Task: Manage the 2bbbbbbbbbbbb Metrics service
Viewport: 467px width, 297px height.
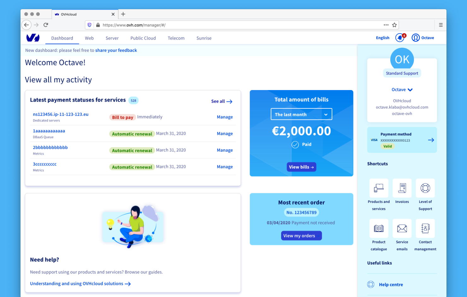Action: tap(225, 150)
